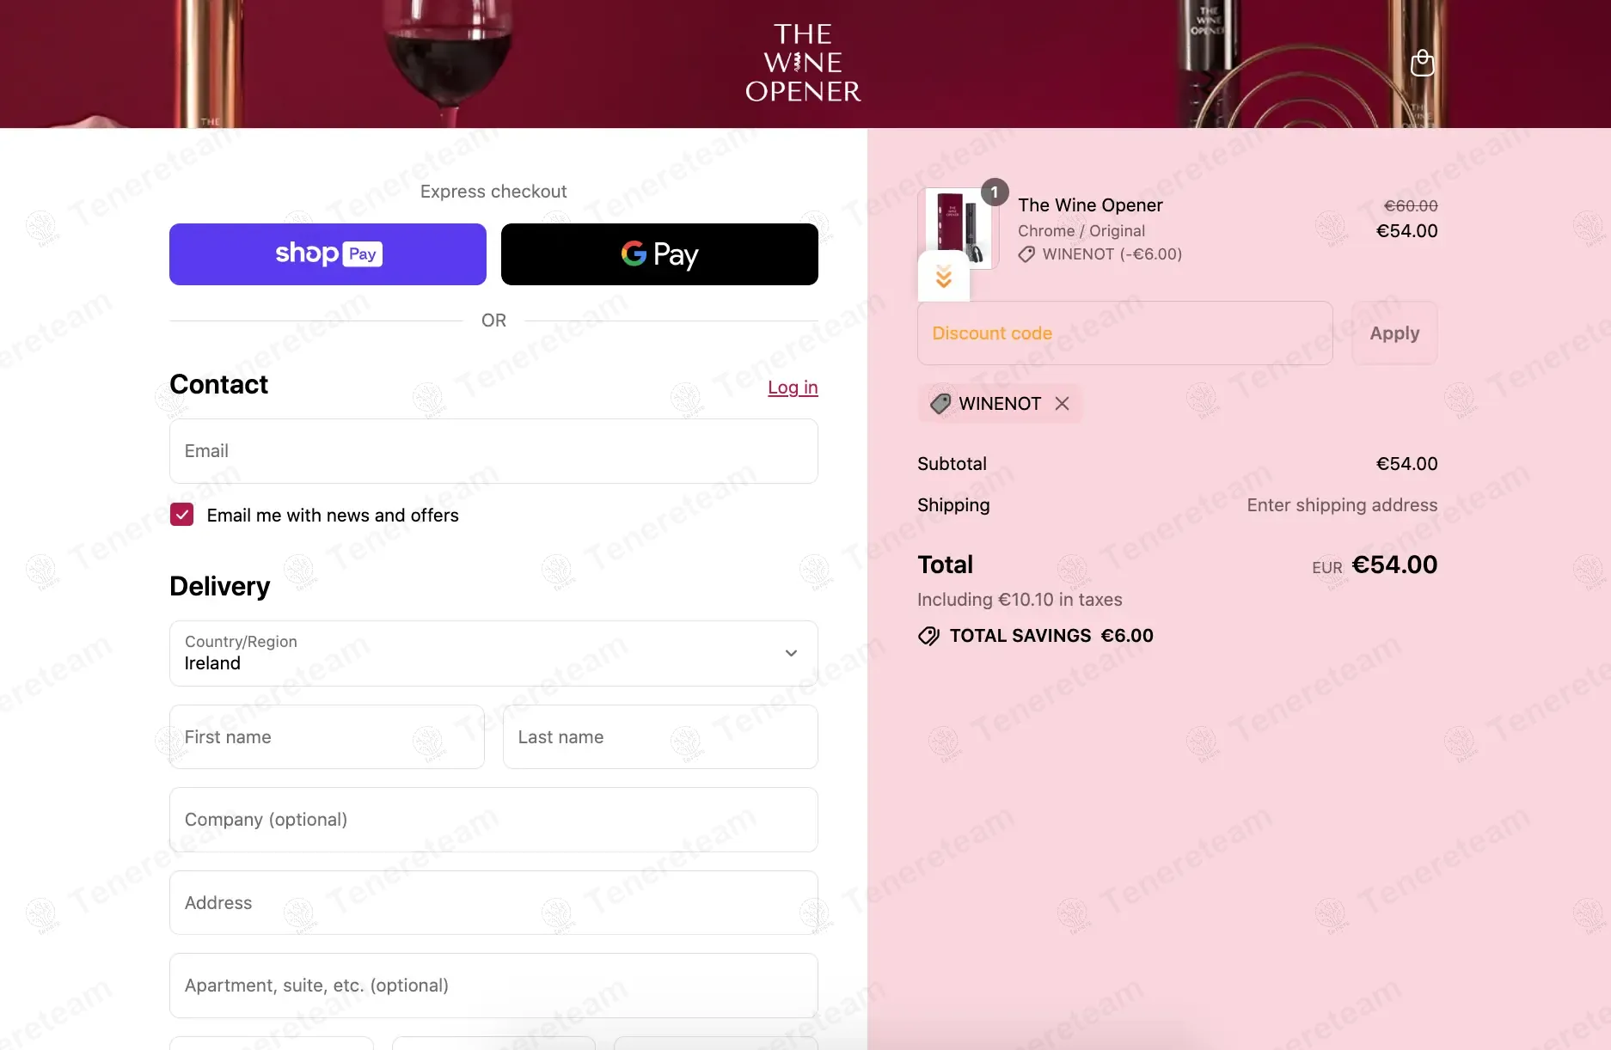Click the quantity badge on the product image
Image resolution: width=1611 pixels, height=1050 pixels.
click(x=995, y=192)
